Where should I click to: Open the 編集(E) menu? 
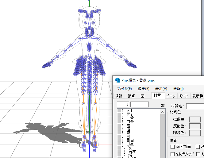[x=143, y=89]
